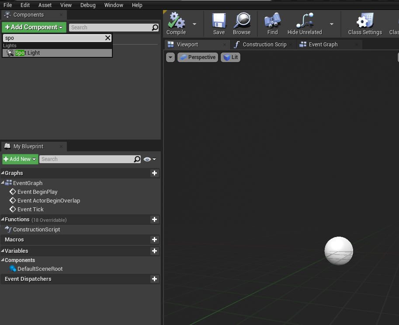
Task: Select the Event BeginPlay node entry
Action: [37, 192]
